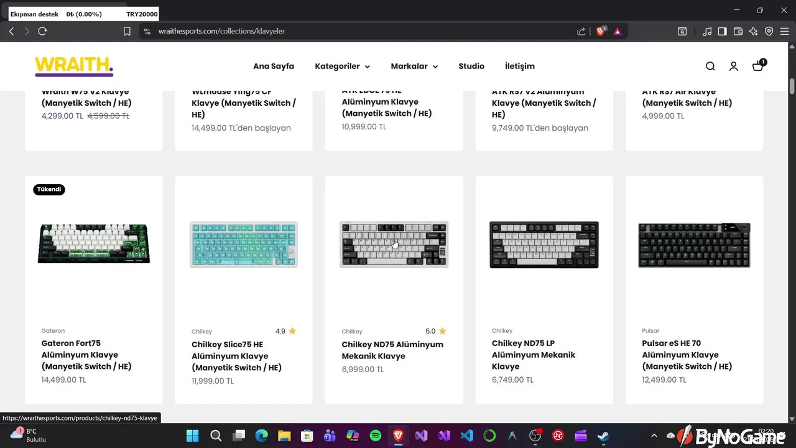Open the account profile icon
This screenshot has width=796, height=448.
(734, 66)
